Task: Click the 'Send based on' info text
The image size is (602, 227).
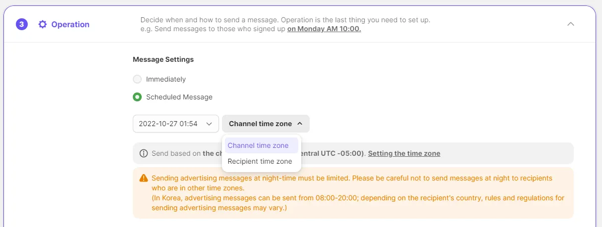Action: 176,153
